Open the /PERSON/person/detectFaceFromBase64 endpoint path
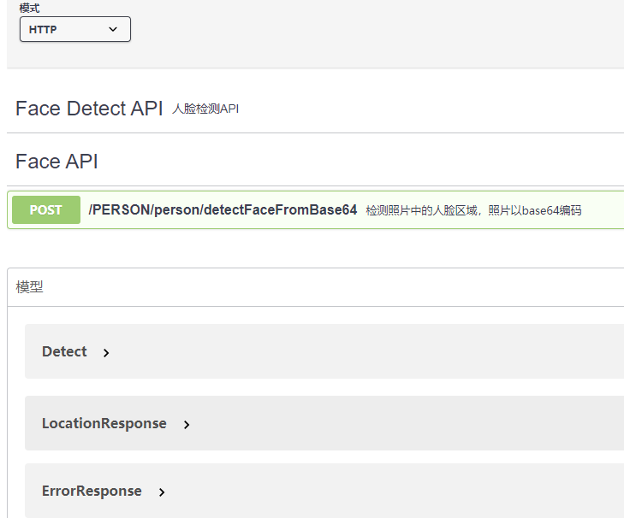The width and height of the screenshot is (624, 518). (x=223, y=210)
